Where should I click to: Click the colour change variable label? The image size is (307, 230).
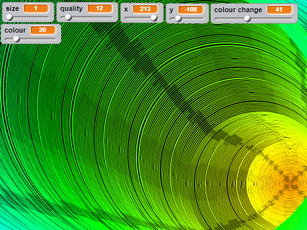pos(238,10)
